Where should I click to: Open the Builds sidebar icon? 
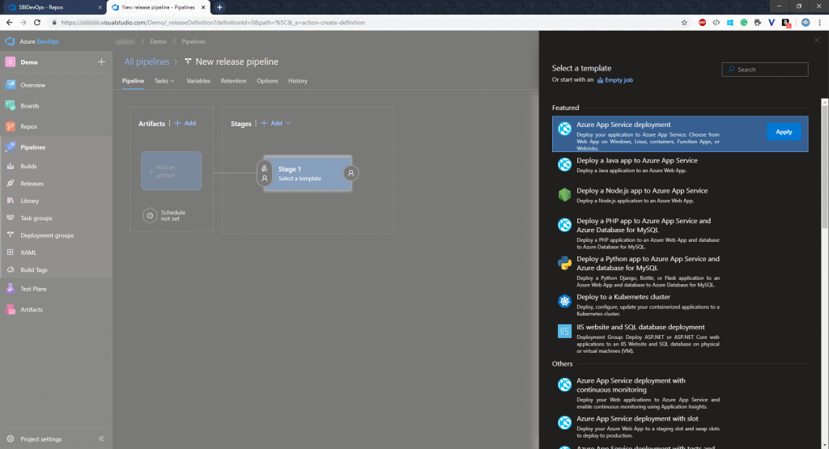point(10,166)
